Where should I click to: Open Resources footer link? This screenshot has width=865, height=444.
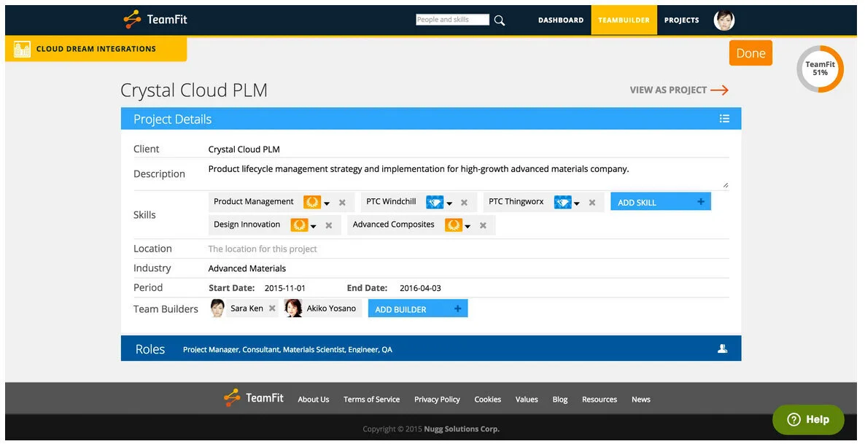pos(599,400)
